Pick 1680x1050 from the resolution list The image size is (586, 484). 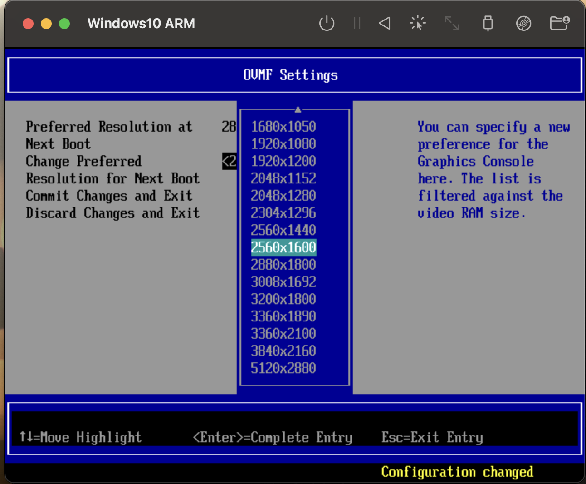[283, 127]
